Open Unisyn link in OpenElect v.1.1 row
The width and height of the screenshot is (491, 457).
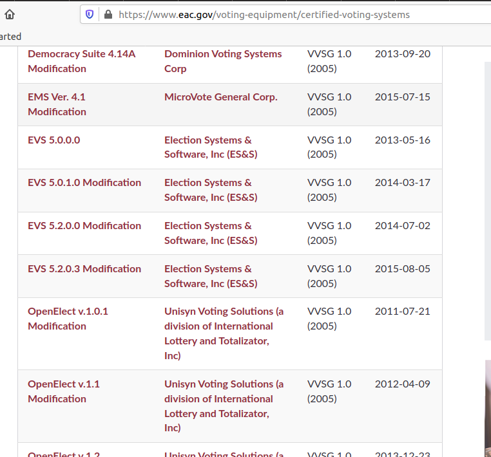coord(224,406)
